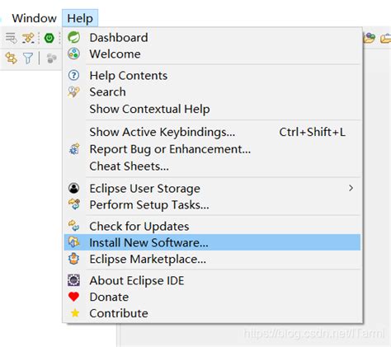This screenshot has height=347, width=391.
Task: Choose Check for Updates
Action: tap(212, 227)
